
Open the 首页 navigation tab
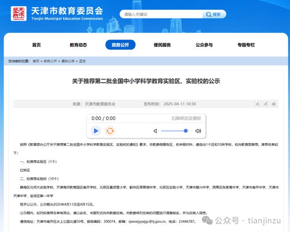point(36,45)
